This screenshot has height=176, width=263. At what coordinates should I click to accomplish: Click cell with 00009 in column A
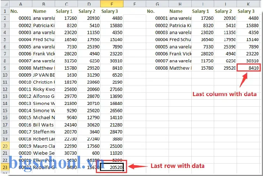[x=21, y=75]
